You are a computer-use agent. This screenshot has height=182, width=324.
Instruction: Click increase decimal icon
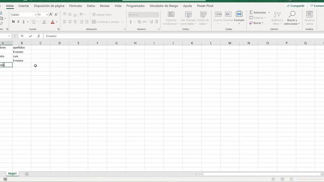[x=151, y=22]
